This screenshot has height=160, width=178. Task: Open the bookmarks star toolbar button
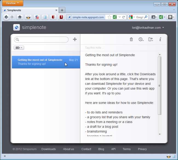tap(154, 17)
